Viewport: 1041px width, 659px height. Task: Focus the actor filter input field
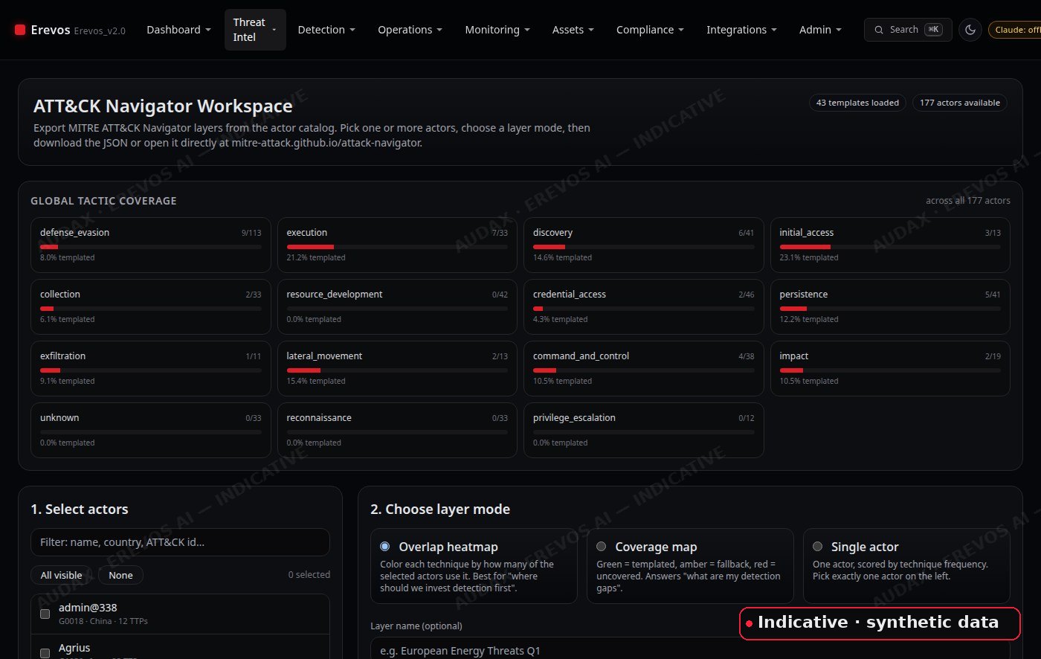180,542
